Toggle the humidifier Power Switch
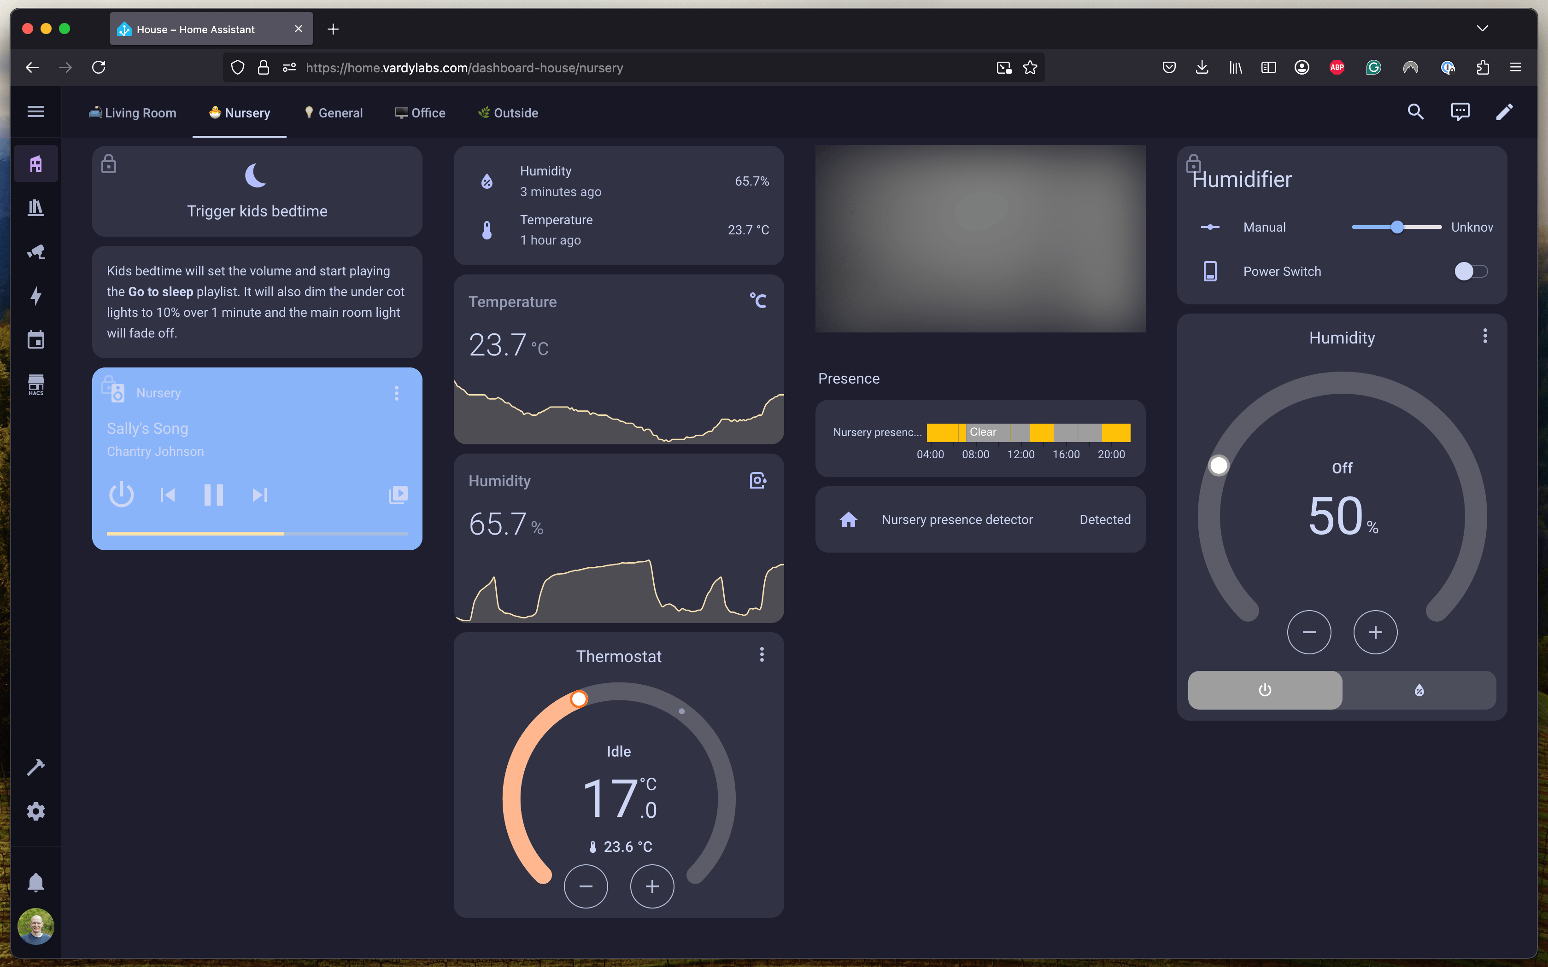The image size is (1548, 967). [1470, 271]
